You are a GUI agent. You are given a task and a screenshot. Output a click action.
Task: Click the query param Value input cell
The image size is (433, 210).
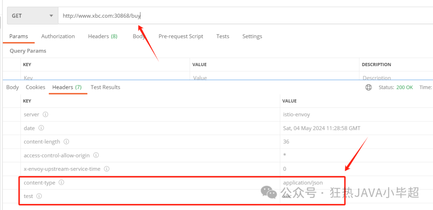275,77
